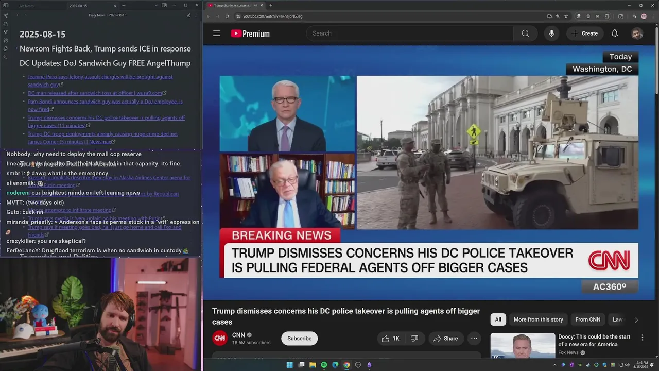Open a new tab in the notes app

[x=124, y=5]
